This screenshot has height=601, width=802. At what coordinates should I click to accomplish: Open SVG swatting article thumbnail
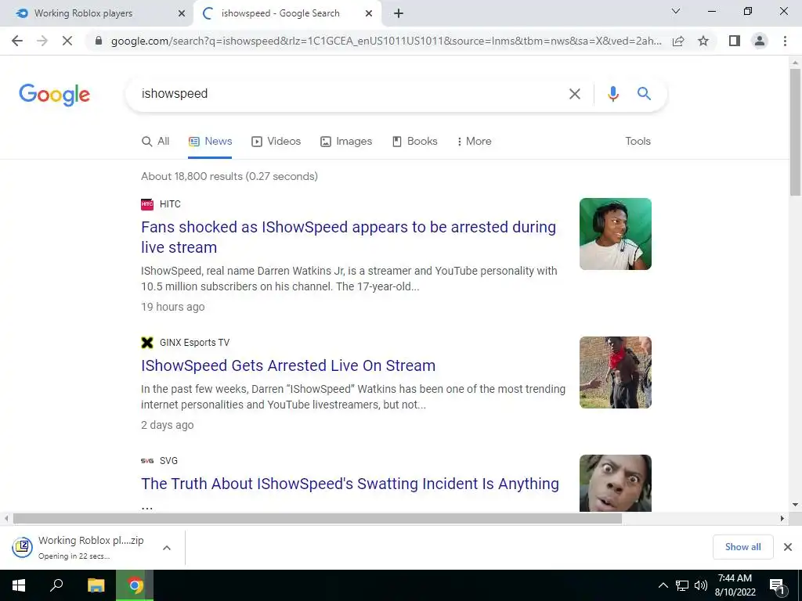coord(616,483)
